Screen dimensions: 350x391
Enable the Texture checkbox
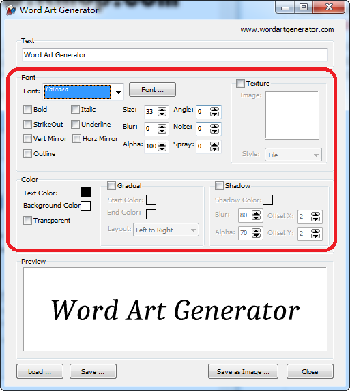pos(240,84)
